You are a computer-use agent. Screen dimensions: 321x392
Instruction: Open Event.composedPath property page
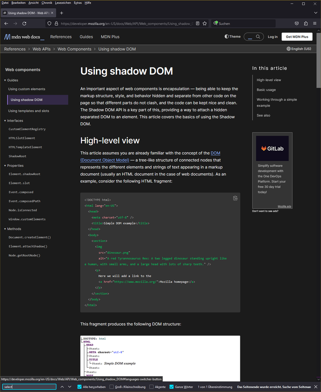point(24,201)
